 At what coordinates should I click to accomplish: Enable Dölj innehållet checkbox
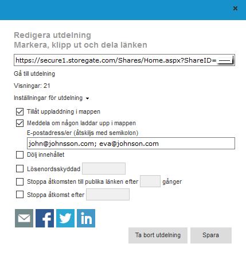coord(19,154)
